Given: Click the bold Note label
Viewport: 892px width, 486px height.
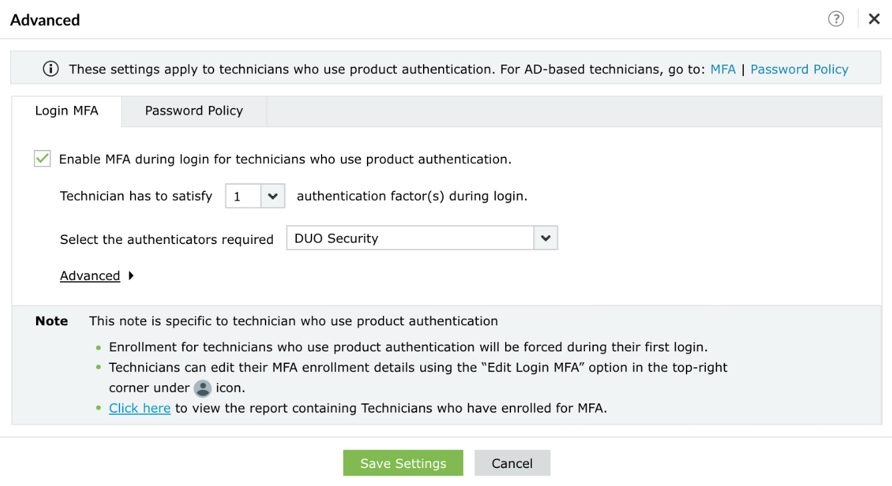Looking at the screenshot, I should click(52, 321).
